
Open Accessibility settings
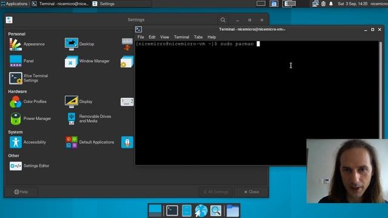[28, 142]
